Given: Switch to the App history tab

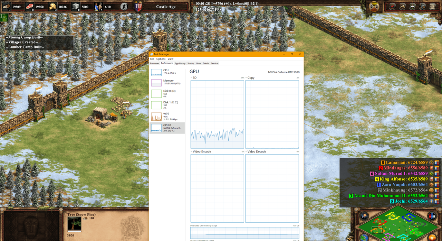Looking at the screenshot, I should click(180, 64).
